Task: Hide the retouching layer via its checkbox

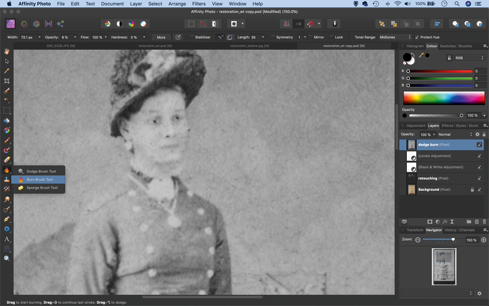Action: pyautogui.click(x=479, y=178)
